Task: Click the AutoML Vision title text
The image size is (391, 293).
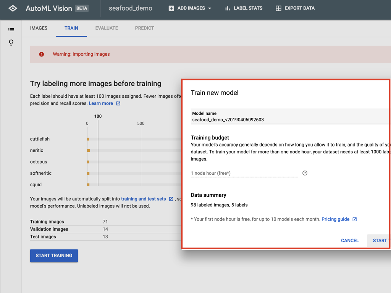Action: 49,8
